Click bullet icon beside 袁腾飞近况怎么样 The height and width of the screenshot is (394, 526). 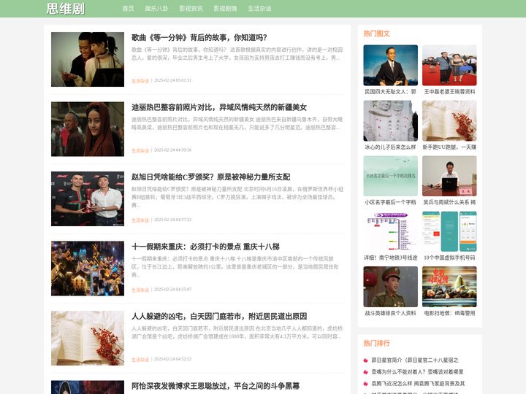click(x=366, y=384)
